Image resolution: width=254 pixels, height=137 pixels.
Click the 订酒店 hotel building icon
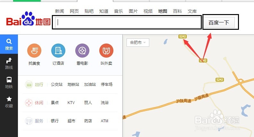click(58, 51)
